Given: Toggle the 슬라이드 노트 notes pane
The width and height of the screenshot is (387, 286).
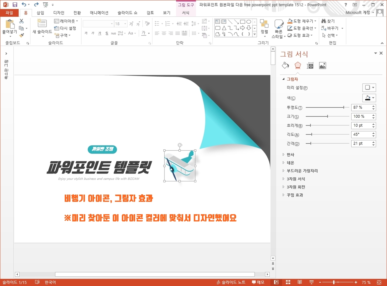Looking at the screenshot, I should coord(231,282).
